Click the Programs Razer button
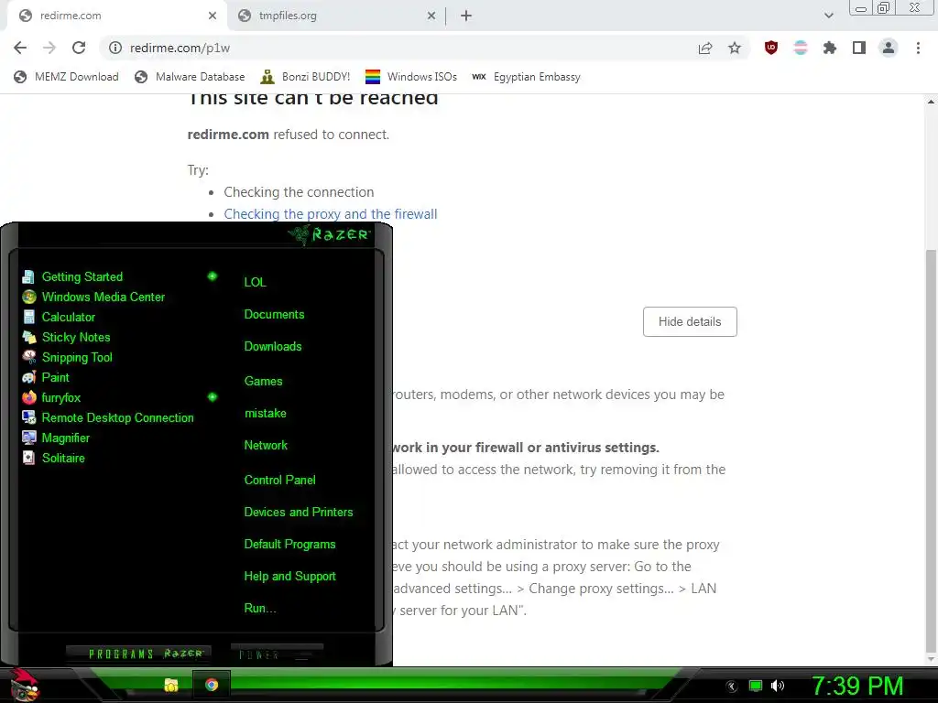 pos(139,654)
